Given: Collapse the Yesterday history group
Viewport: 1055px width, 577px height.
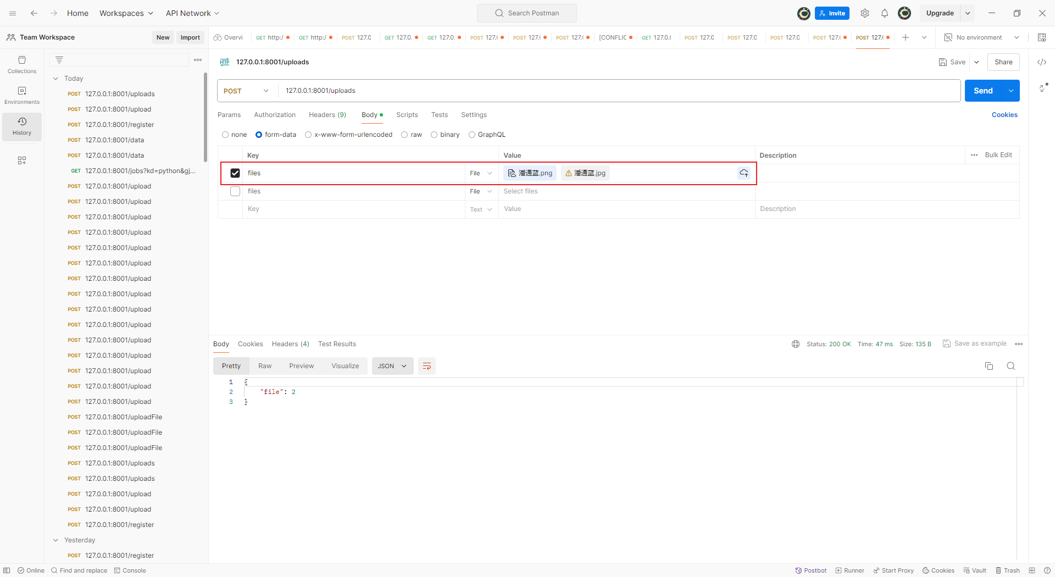Looking at the screenshot, I should (x=55, y=540).
